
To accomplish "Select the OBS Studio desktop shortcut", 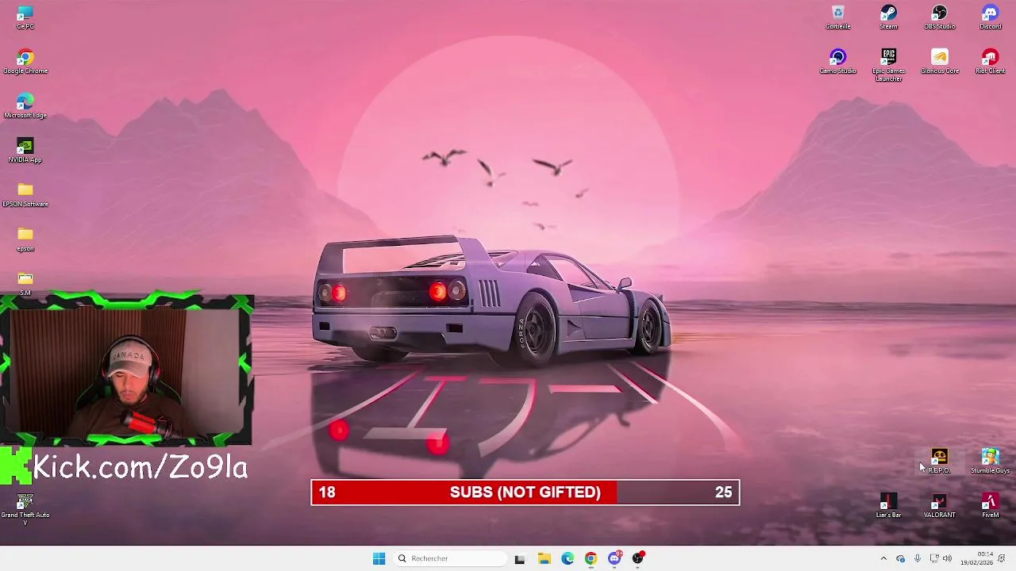I will [940, 17].
